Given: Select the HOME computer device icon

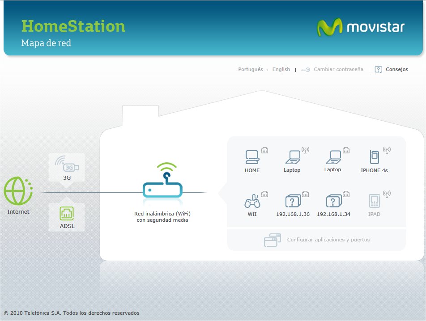Looking at the screenshot, I should [x=252, y=156].
